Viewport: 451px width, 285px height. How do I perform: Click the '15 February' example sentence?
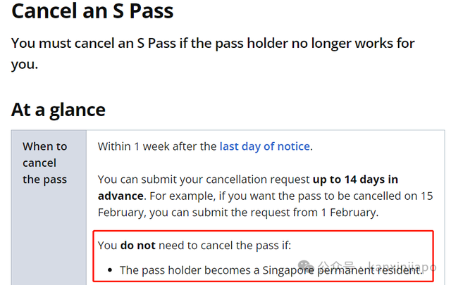(x=265, y=204)
